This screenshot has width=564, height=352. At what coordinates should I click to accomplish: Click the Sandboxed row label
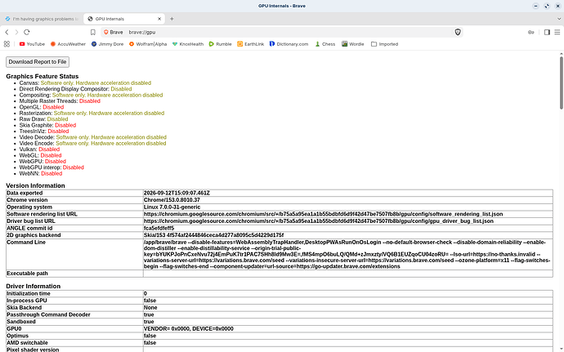21,322
